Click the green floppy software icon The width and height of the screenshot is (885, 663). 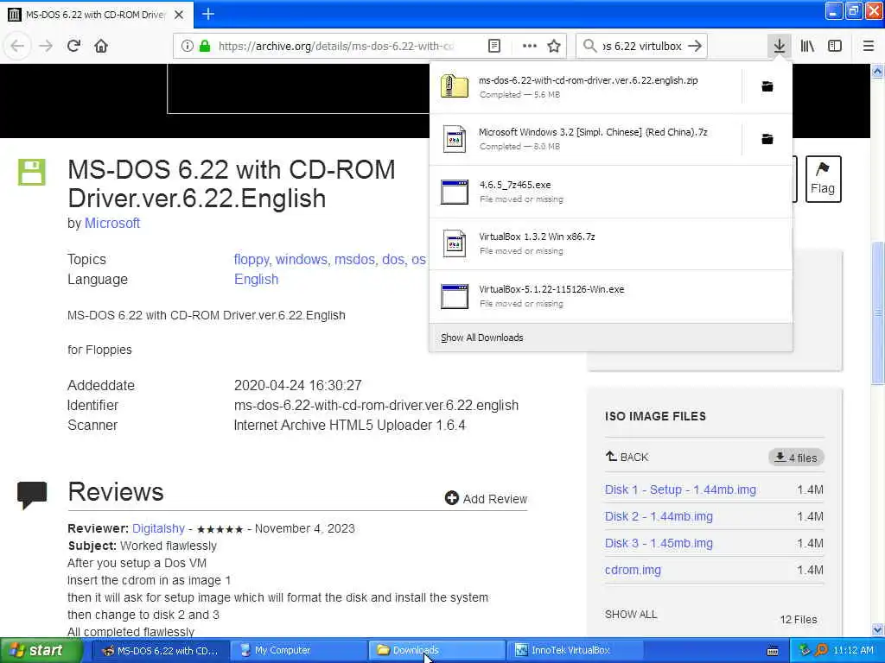coord(32,172)
